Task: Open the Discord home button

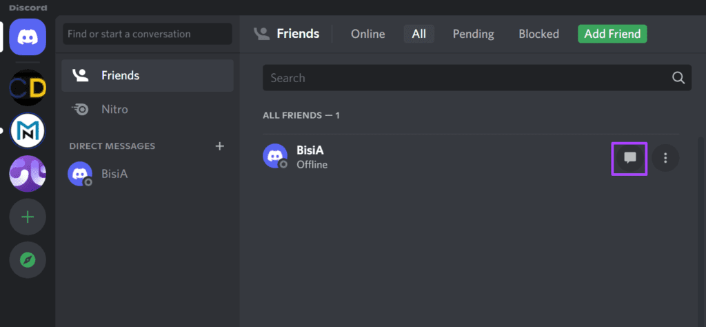Action: coord(28,37)
